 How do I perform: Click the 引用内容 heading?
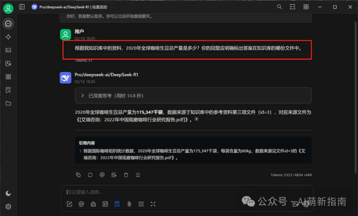pyautogui.click(x=87, y=143)
